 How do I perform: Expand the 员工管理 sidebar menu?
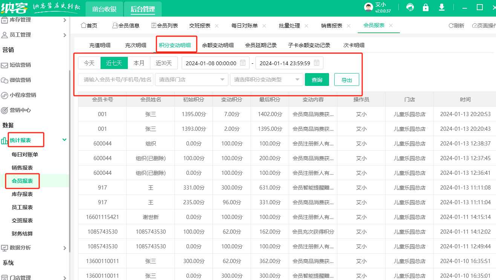[34, 35]
